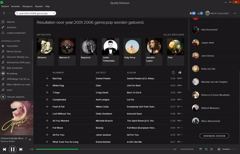Image resolution: width=240 pixels, height=154 pixels.
Task: Open notifications bell icon
Action: pos(191,13)
